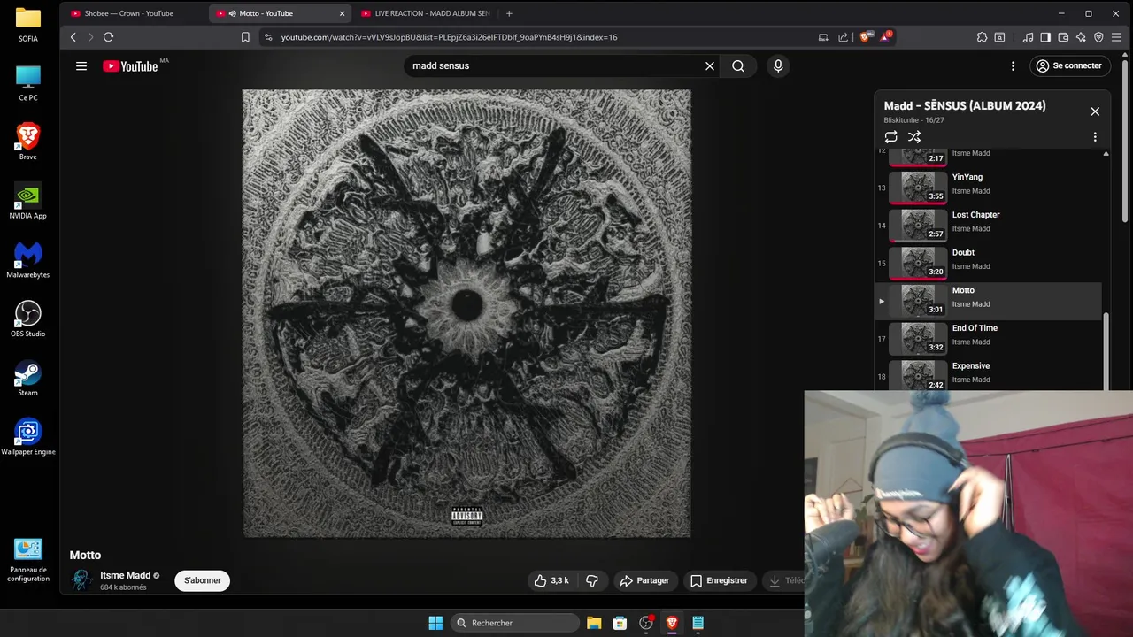The width and height of the screenshot is (1133, 637).
Task: Open Brave Leo AI sparkle icon
Action: (x=1081, y=37)
